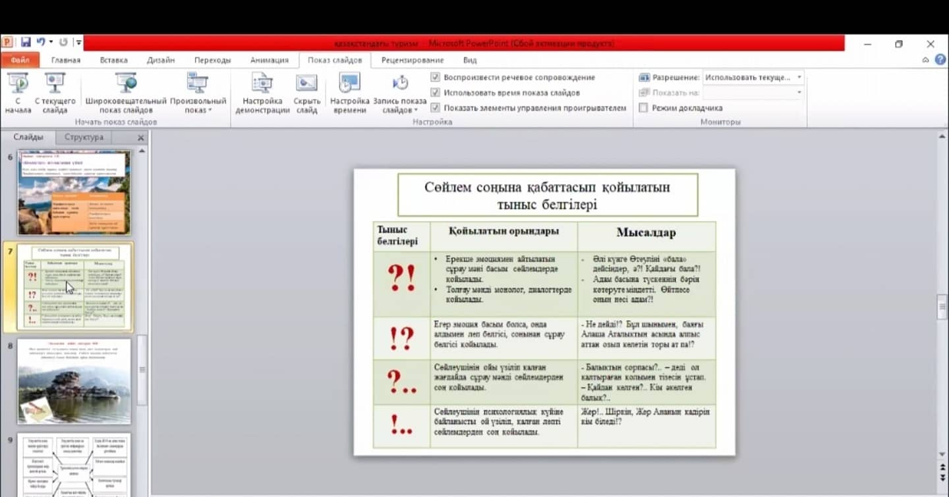949x497 pixels.
Task: Click the Save icon in quick access toolbar
Action: [26, 43]
